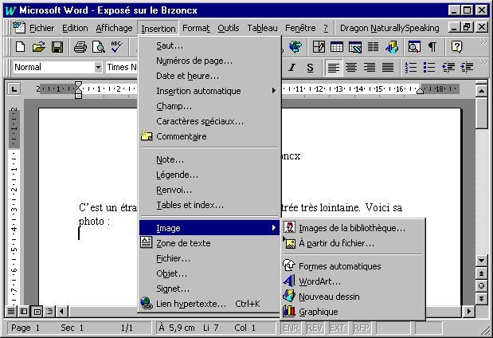Open the Edition menu
Screen dimensions: 493x338
75,29
